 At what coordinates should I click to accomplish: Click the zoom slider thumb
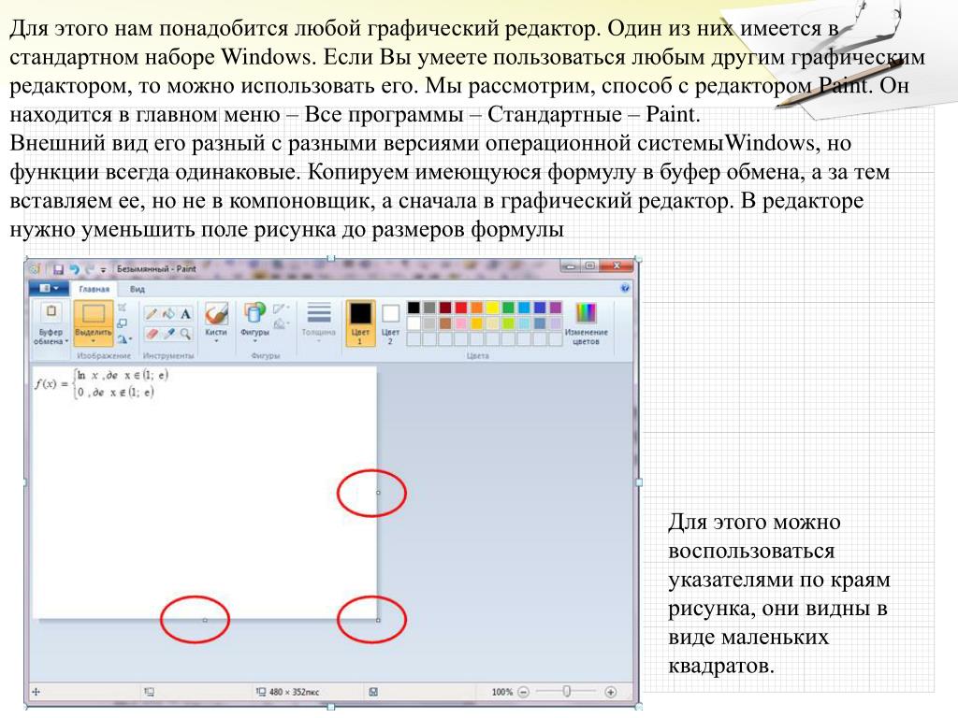[x=567, y=691]
